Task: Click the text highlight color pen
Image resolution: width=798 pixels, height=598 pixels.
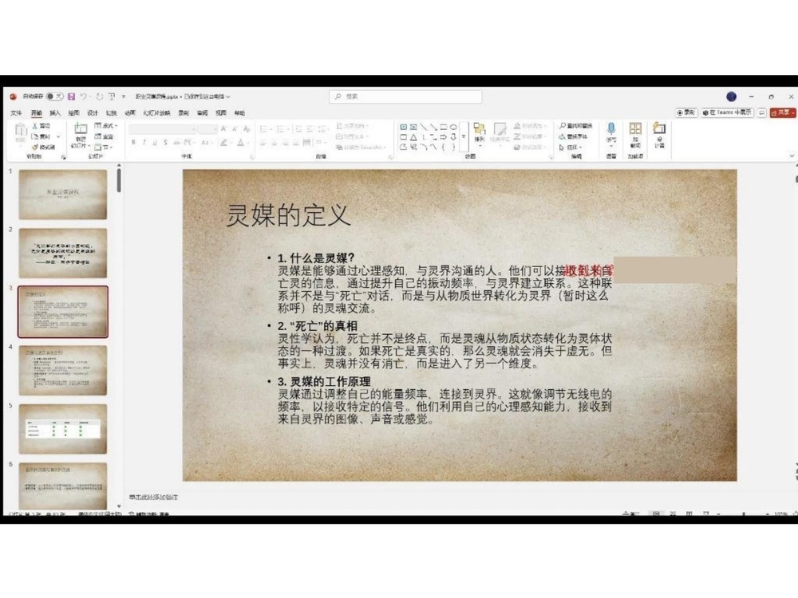Action: [x=223, y=143]
